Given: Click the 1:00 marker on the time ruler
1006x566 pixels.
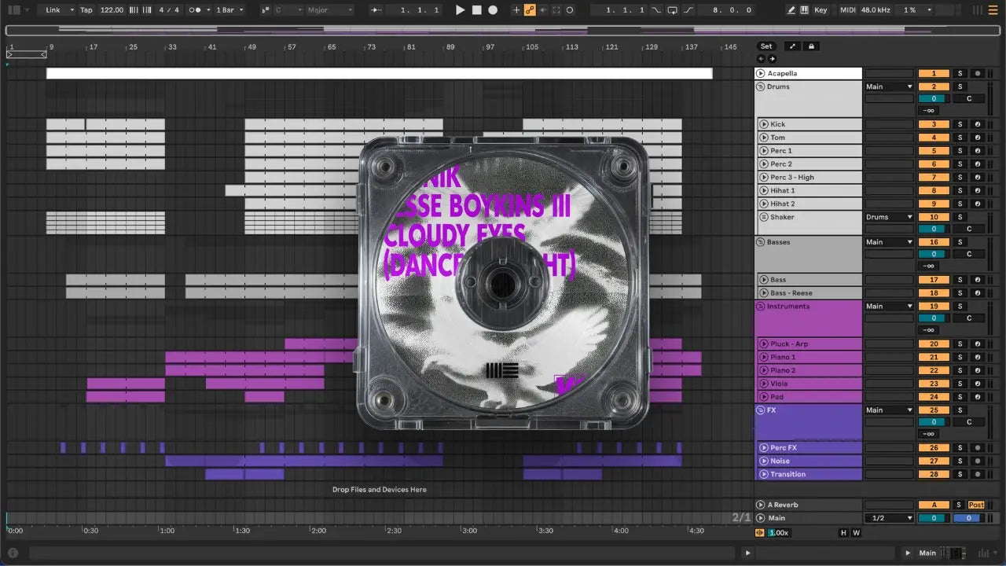Looking at the screenshot, I should 167,531.
